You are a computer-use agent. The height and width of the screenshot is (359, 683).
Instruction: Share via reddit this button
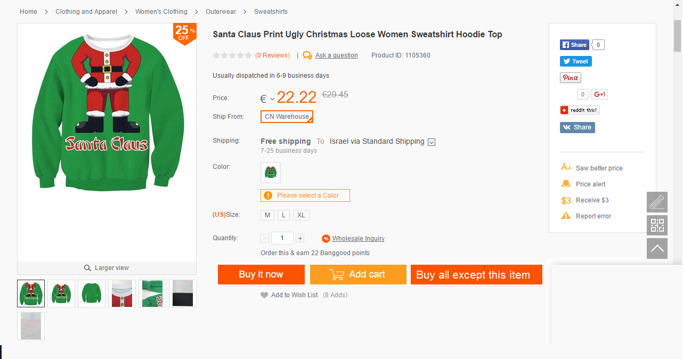tap(580, 110)
